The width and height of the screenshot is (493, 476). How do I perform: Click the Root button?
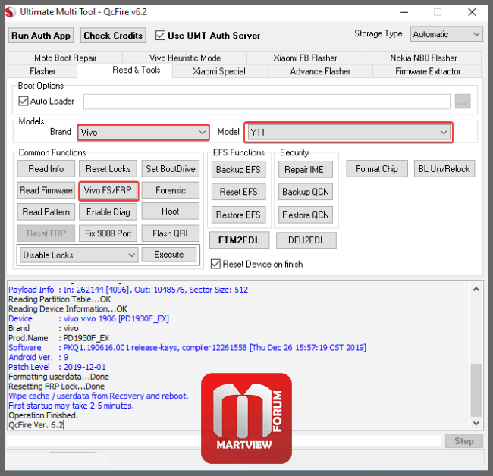pyautogui.click(x=171, y=211)
